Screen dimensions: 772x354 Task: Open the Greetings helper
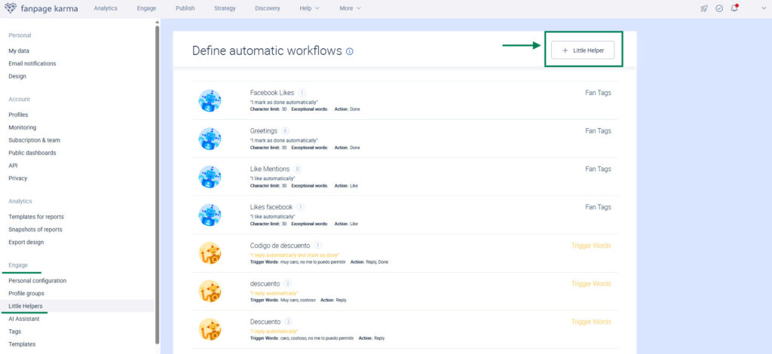point(263,131)
